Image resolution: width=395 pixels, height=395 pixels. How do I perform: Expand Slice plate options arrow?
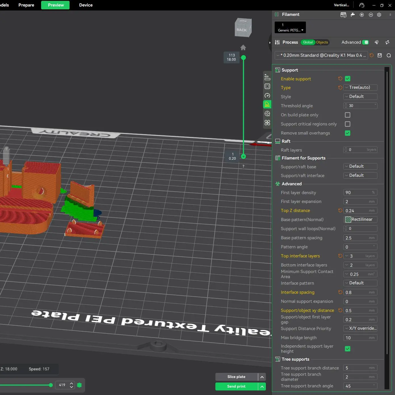click(x=262, y=377)
